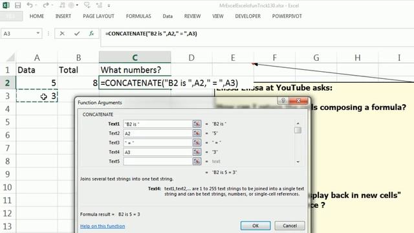Image resolution: width=414 pixels, height=233 pixels.
Task: Open 'Help on this function' link
Action: click(x=102, y=226)
